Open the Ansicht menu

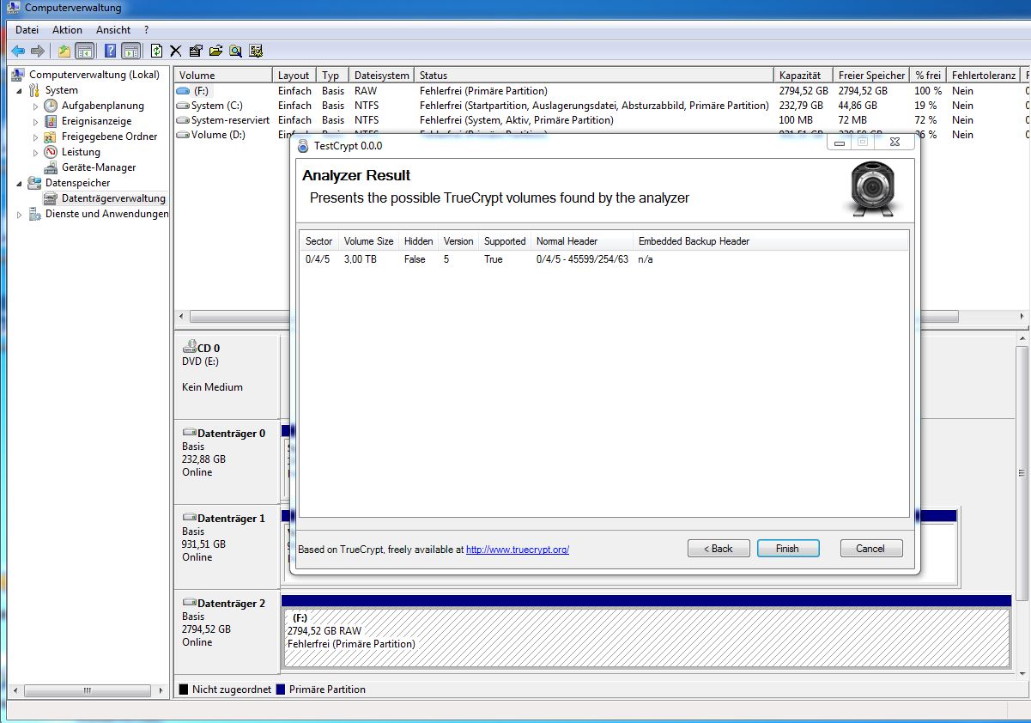pyautogui.click(x=113, y=30)
